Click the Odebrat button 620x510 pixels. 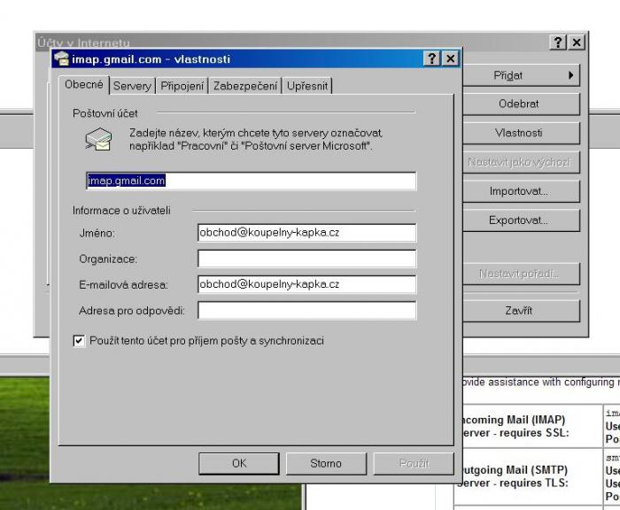pyautogui.click(x=518, y=104)
